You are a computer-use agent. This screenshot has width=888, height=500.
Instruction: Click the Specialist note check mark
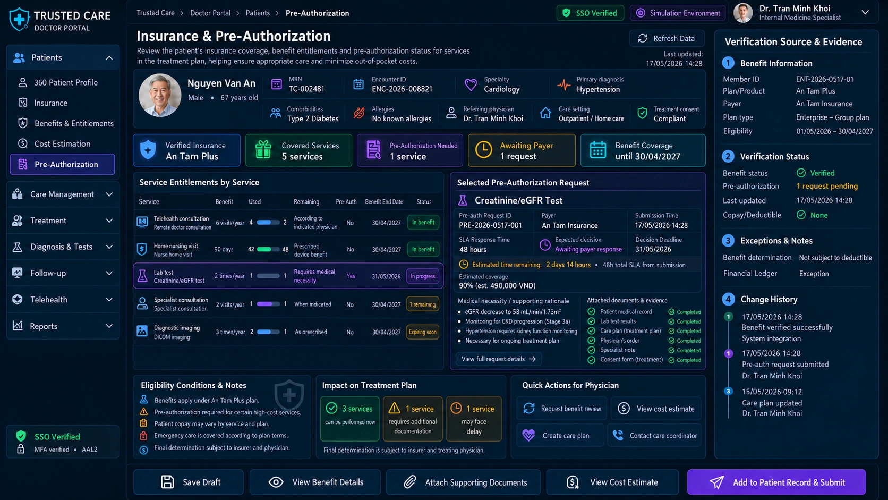tap(591, 350)
